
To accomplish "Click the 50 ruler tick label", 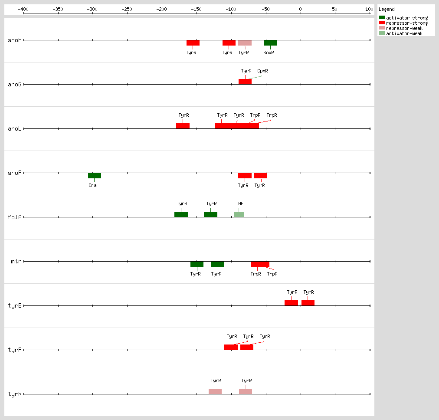I will 334,9.
